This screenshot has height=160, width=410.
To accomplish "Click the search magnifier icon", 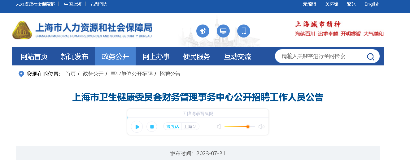I will pos(370,56).
